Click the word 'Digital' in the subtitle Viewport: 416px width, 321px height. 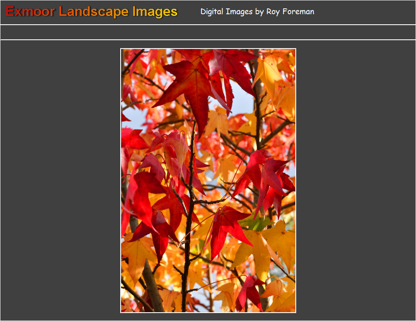tap(212, 12)
